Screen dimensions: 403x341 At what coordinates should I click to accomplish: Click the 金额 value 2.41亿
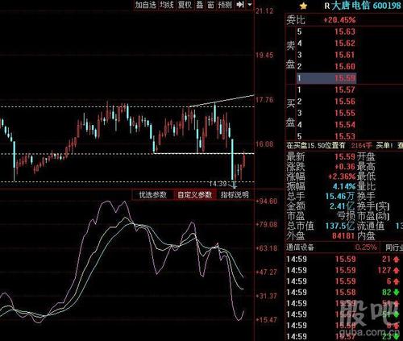(x=342, y=206)
